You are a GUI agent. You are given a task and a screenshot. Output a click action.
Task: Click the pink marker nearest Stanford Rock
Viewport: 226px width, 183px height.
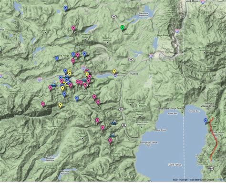click(x=110, y=141)
